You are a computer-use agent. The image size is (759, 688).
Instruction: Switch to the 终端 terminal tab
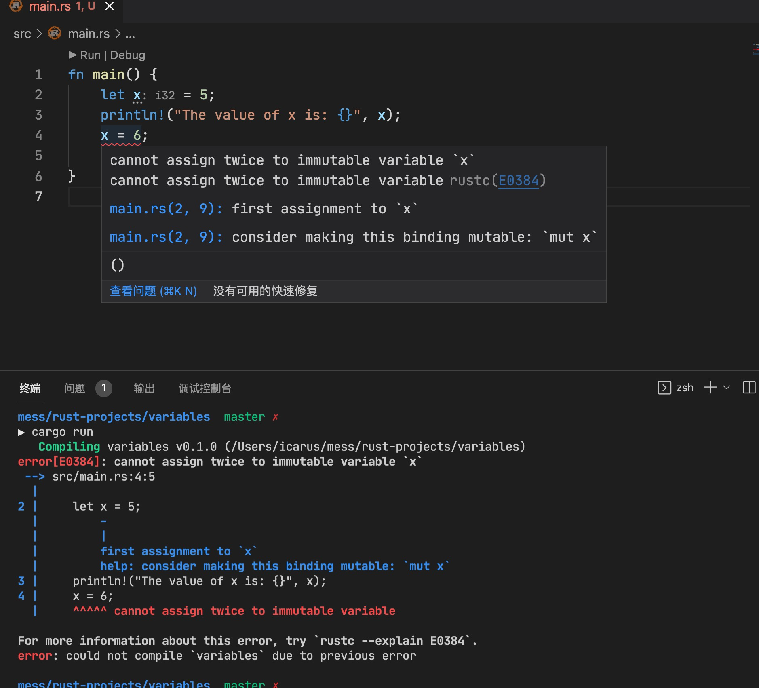tap(30, 388)
